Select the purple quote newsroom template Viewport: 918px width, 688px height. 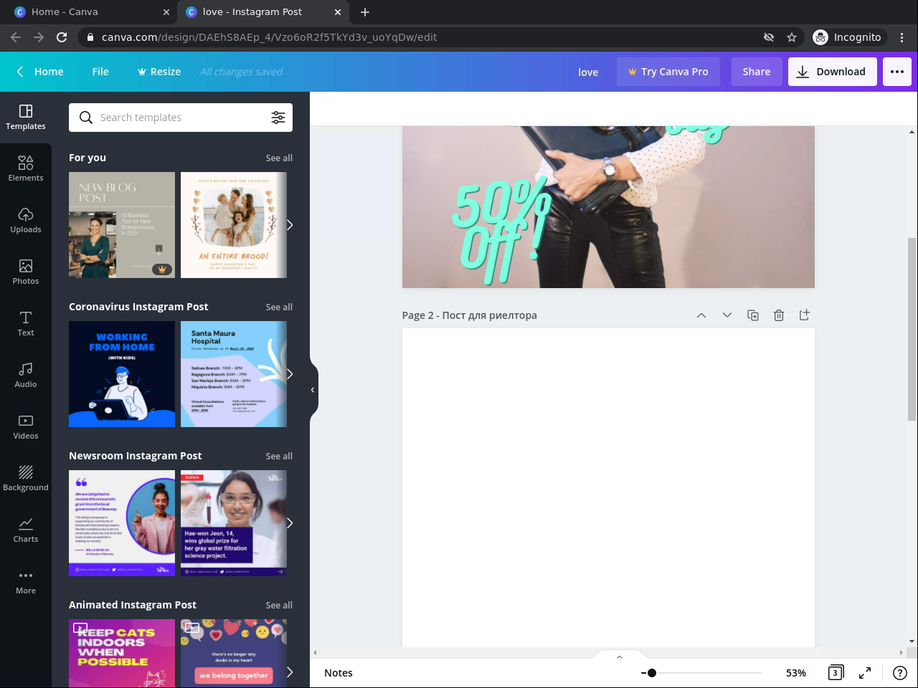click(122, 523)
